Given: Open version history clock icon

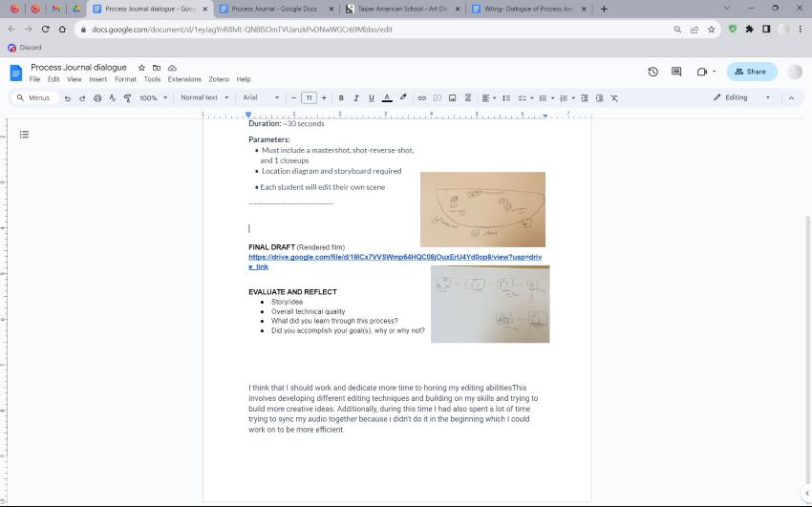Looking at the screenshot, I should click(x=652, y=72).
